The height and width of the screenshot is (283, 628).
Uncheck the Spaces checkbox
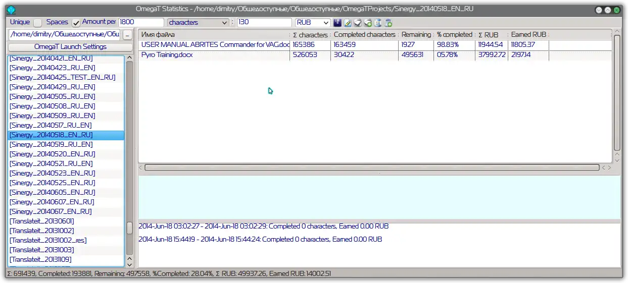click(x=76, y=23)
